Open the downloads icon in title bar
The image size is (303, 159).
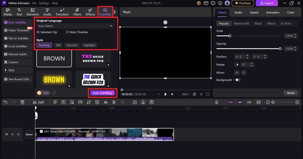[220, 3]
